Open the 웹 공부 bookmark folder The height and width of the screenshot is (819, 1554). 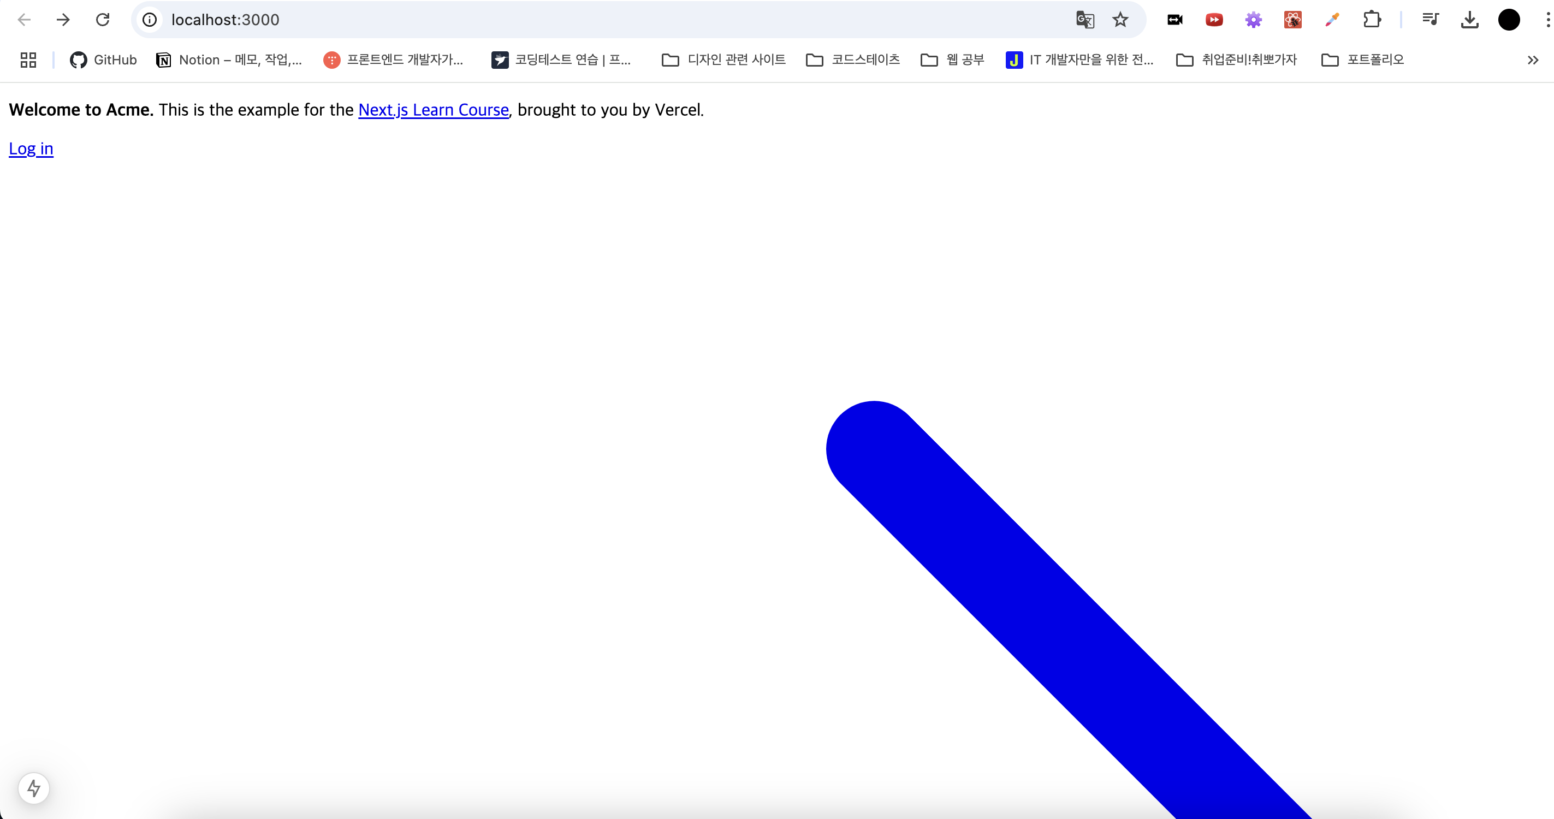(952, 60)
